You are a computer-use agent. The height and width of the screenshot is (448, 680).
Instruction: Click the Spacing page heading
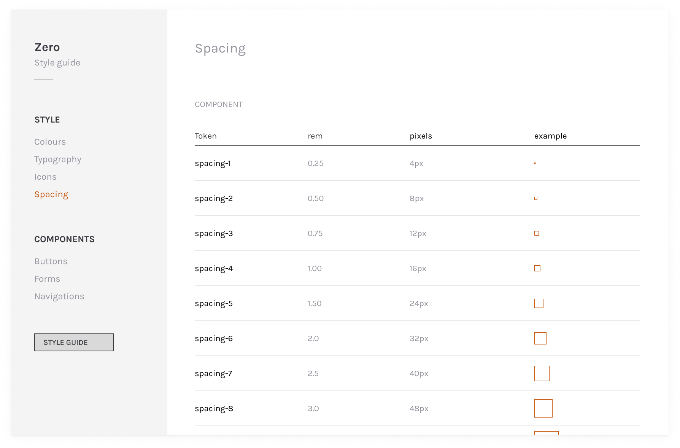(220, 49)
